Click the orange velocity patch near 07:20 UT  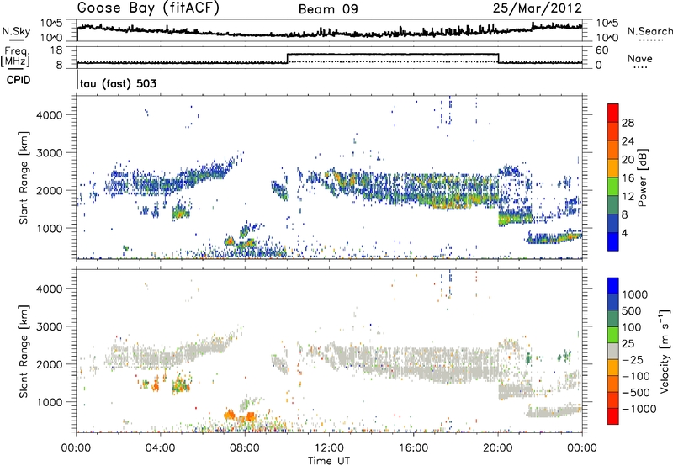click(x=230, y=415)
